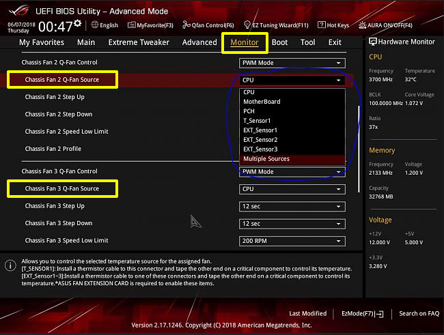The width and height of the screenshot is (444, 335).
Task: Click the settings list vertical scrollbar
Action: coord(359,149)
